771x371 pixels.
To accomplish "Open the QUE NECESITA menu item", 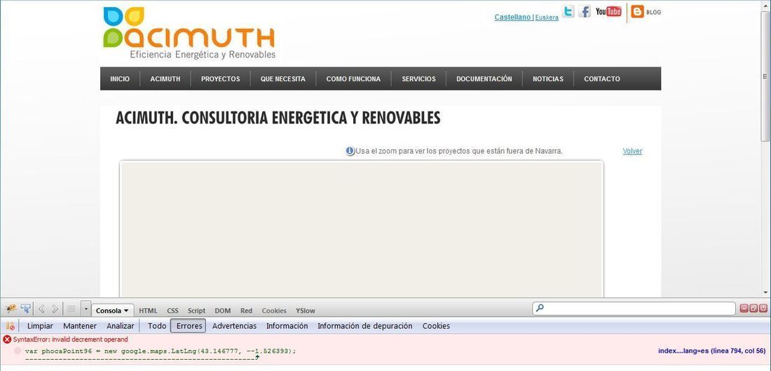I will (282, 79).
